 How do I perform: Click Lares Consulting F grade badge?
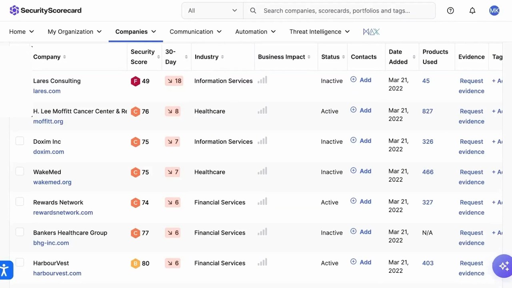click(x=135, y=81)
